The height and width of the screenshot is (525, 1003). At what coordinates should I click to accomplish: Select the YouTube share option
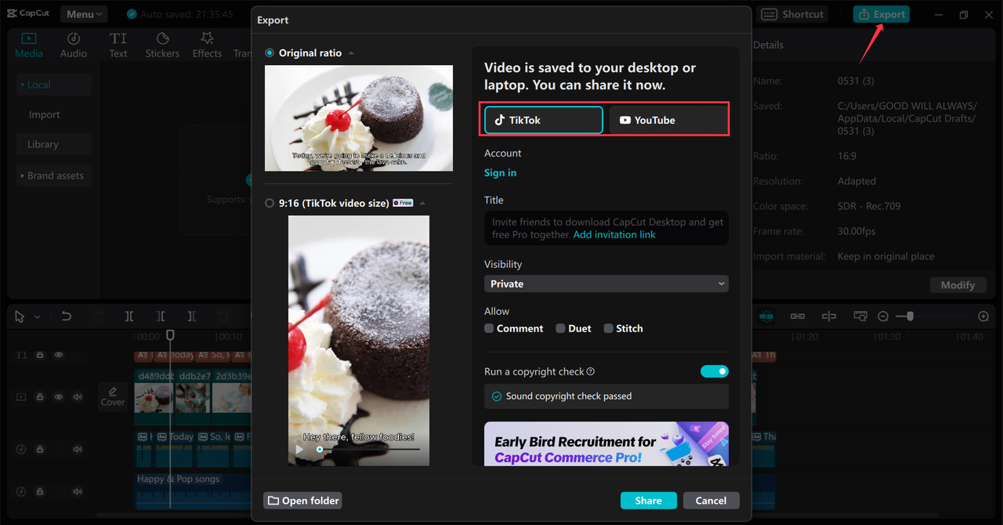(668, 120)
